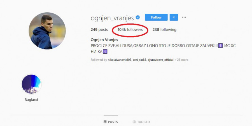The width and height of the screenshot is (252, 126).
Task: Open djuroviceva_official follower profile
Action: click(160, 60)
